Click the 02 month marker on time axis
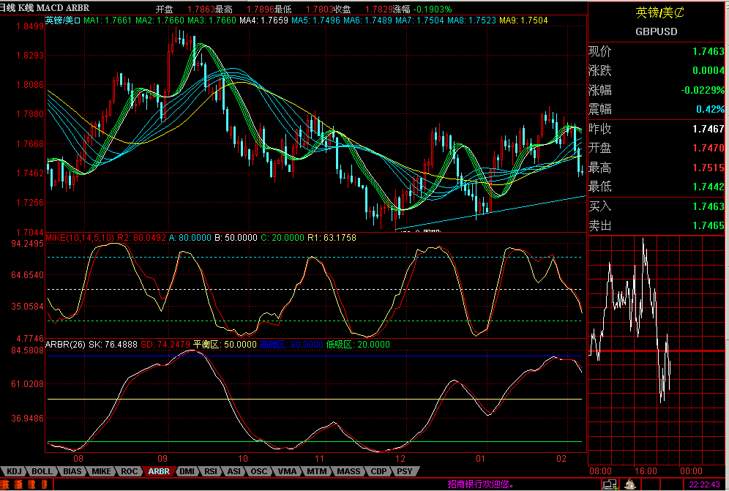This screenshot has width=729, height=491. (561, 459)
